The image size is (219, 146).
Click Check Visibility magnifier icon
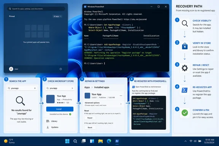tap(185, 23)
